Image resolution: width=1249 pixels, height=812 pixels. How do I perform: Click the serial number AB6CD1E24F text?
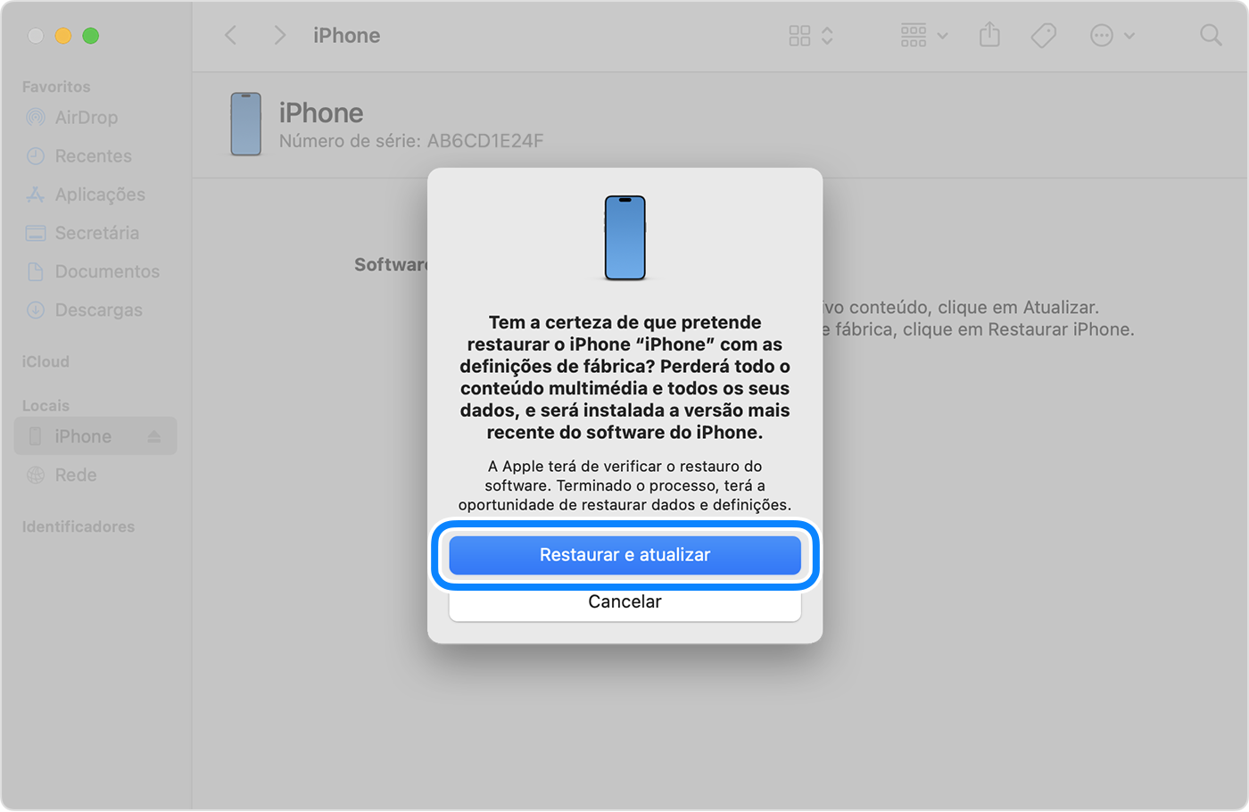(485, 141)
